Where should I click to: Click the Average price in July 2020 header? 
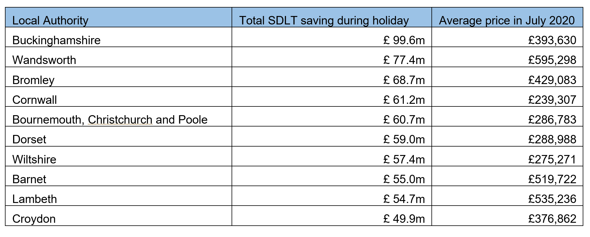coord(507,21)
